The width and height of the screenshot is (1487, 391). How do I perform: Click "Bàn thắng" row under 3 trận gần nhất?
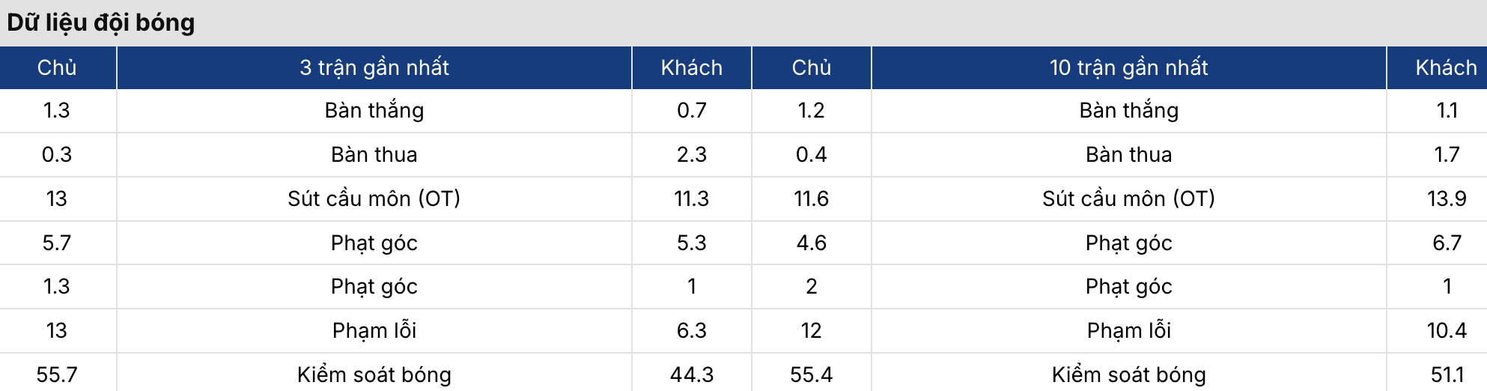tap(374, 111)
